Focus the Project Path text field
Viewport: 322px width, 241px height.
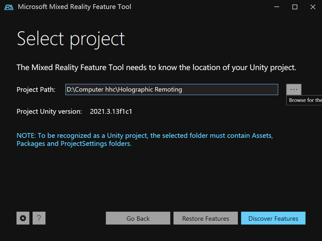172,89
